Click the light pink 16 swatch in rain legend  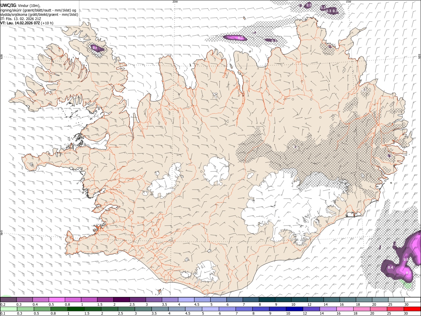[345, 309]
